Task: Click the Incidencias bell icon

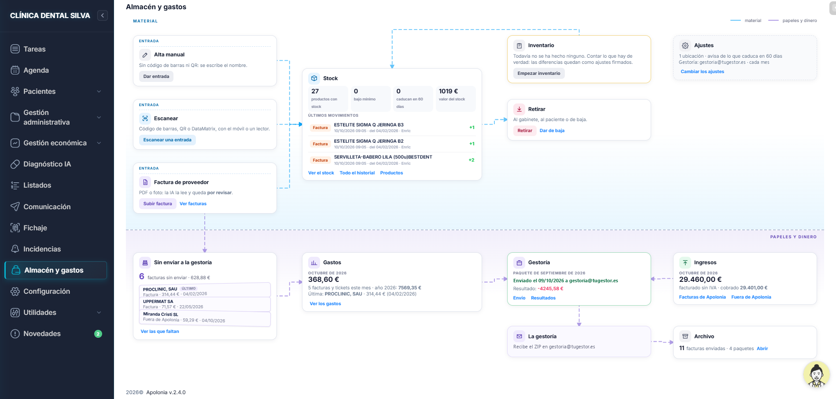Action: click(15, 249)
